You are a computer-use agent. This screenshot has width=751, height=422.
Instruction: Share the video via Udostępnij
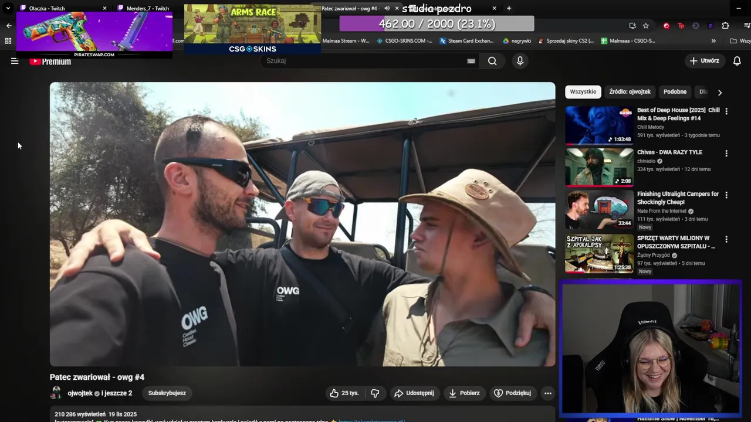414,393
